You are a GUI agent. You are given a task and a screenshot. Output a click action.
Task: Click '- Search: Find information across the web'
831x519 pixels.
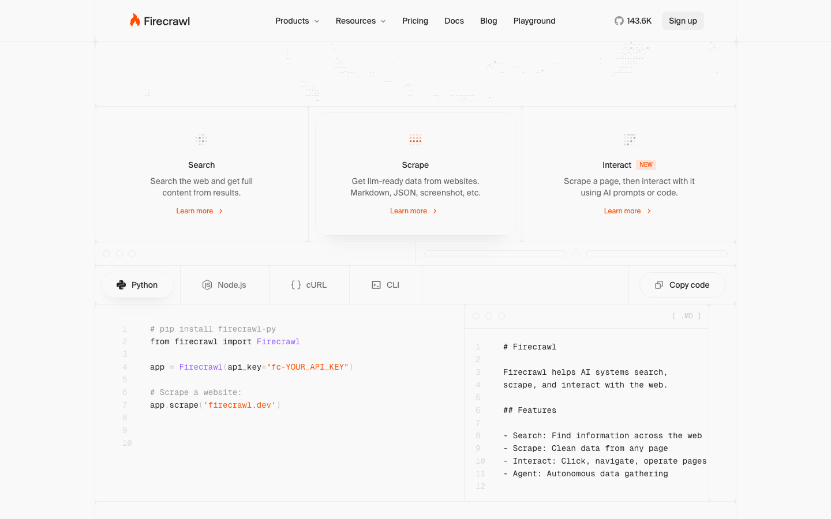point(602,436)
